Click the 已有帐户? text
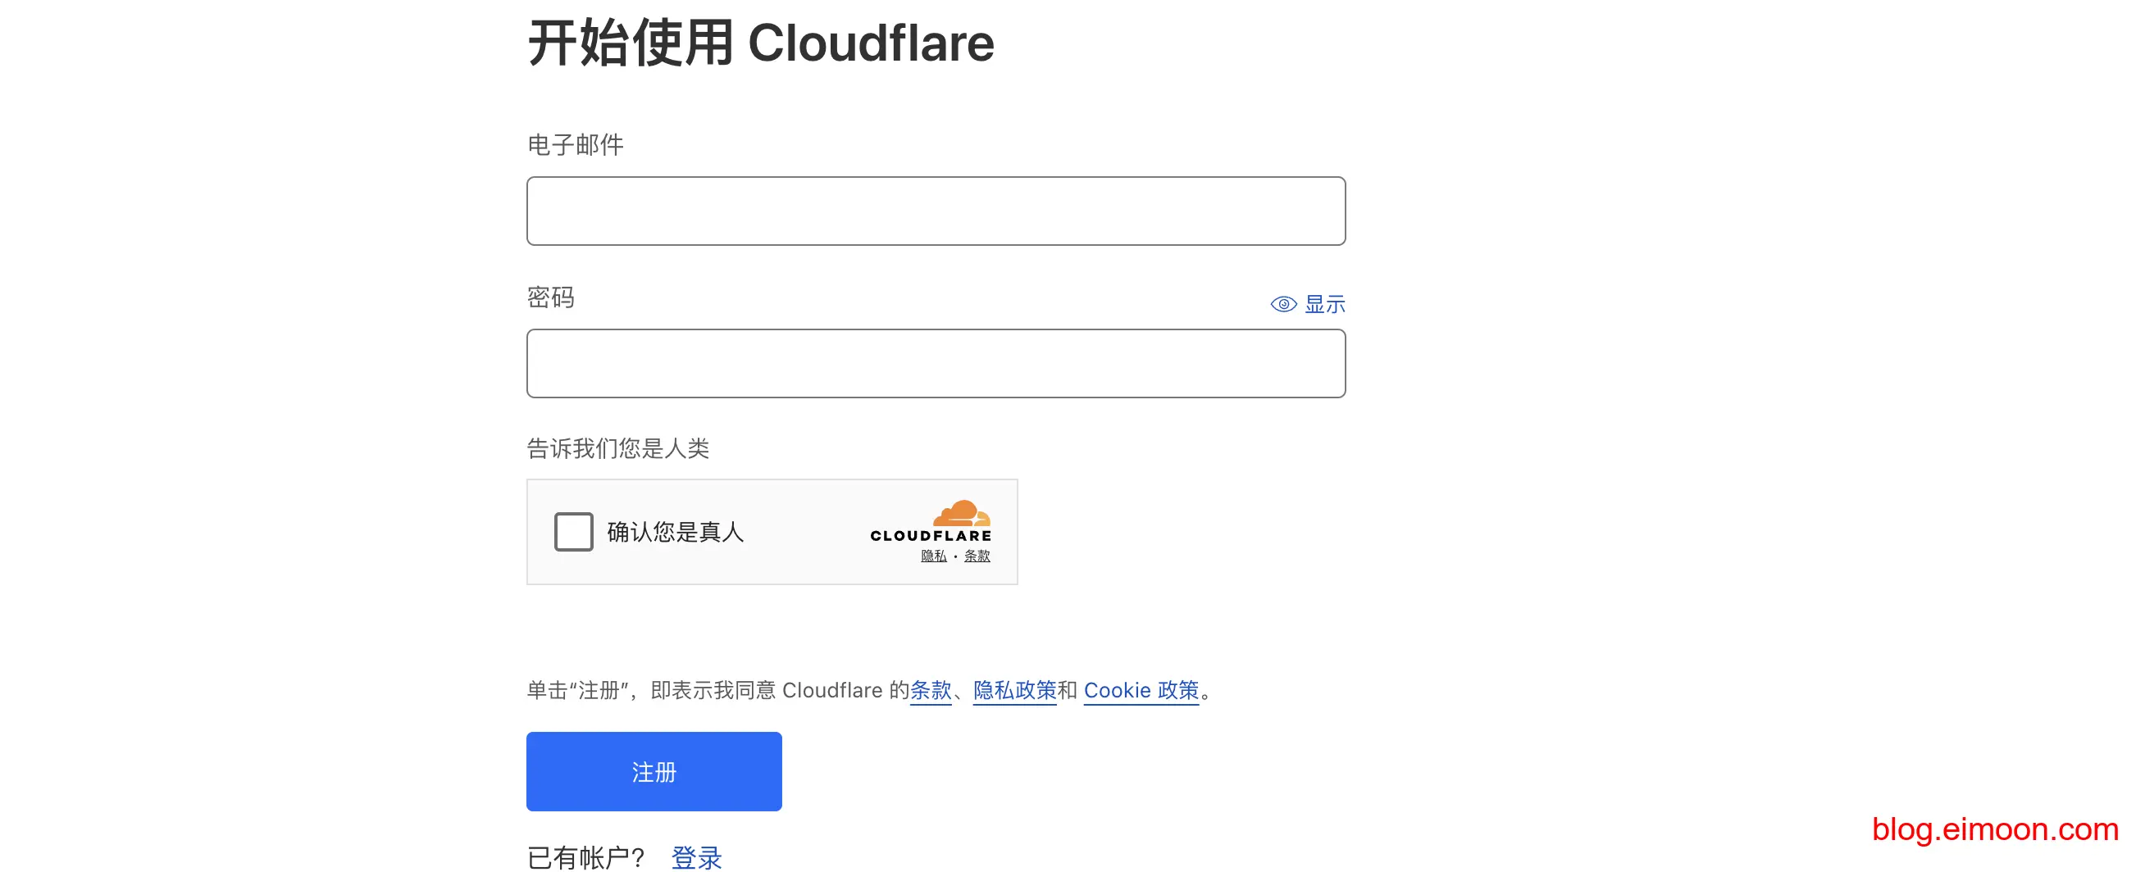Viewport: 2145px width, 872px height. coord(586,857)
